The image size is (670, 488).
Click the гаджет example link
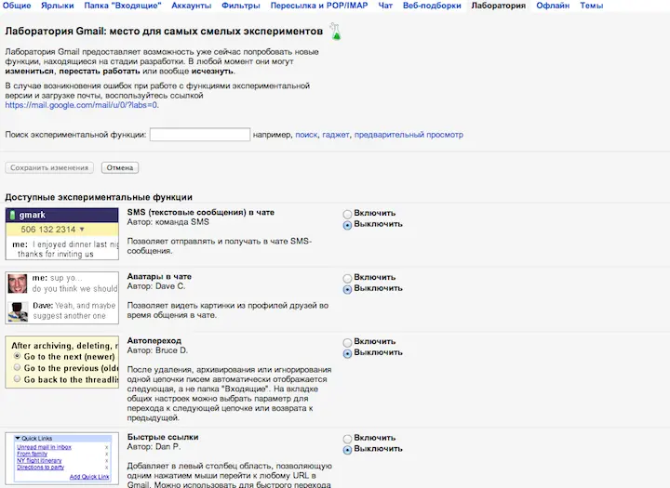point(336,135)
